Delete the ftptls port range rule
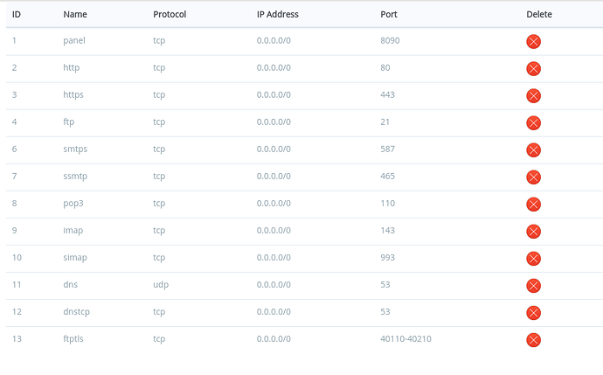603x375 pixels. 533,340
